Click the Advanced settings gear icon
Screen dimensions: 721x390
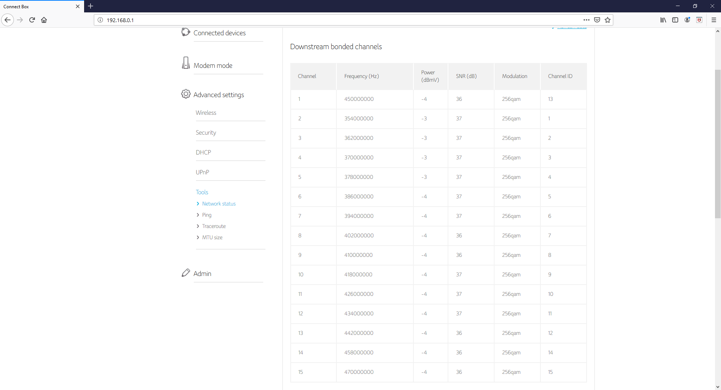[186, 94]
